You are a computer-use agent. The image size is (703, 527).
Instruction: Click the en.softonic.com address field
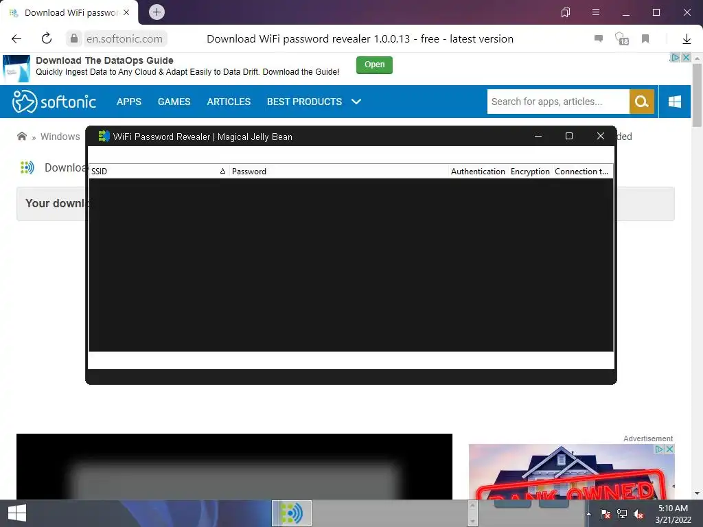124,38
